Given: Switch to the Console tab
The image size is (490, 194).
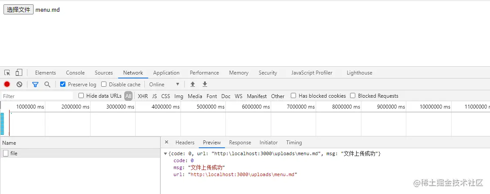Looking at the screenshot, I should point(75,73).
